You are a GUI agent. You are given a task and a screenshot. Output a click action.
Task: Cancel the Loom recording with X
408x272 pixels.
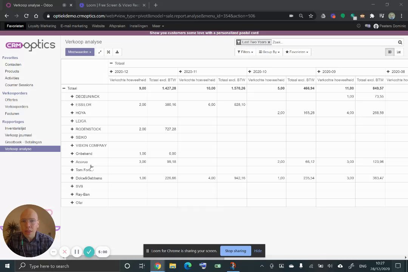[x=65, y=252]
